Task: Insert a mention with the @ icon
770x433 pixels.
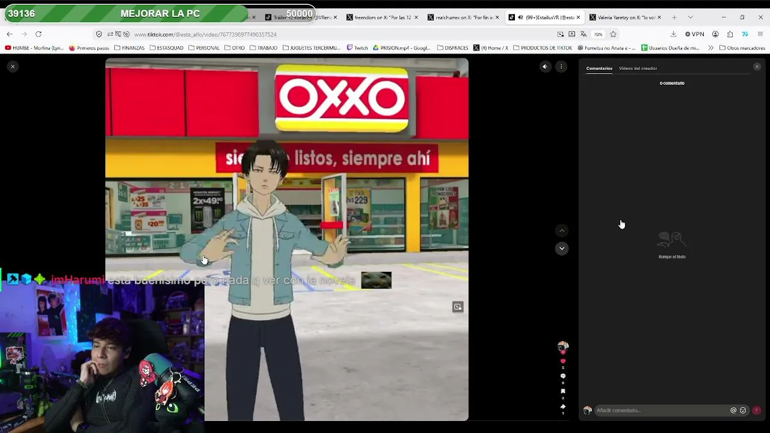Action: [x=733, y=411]
